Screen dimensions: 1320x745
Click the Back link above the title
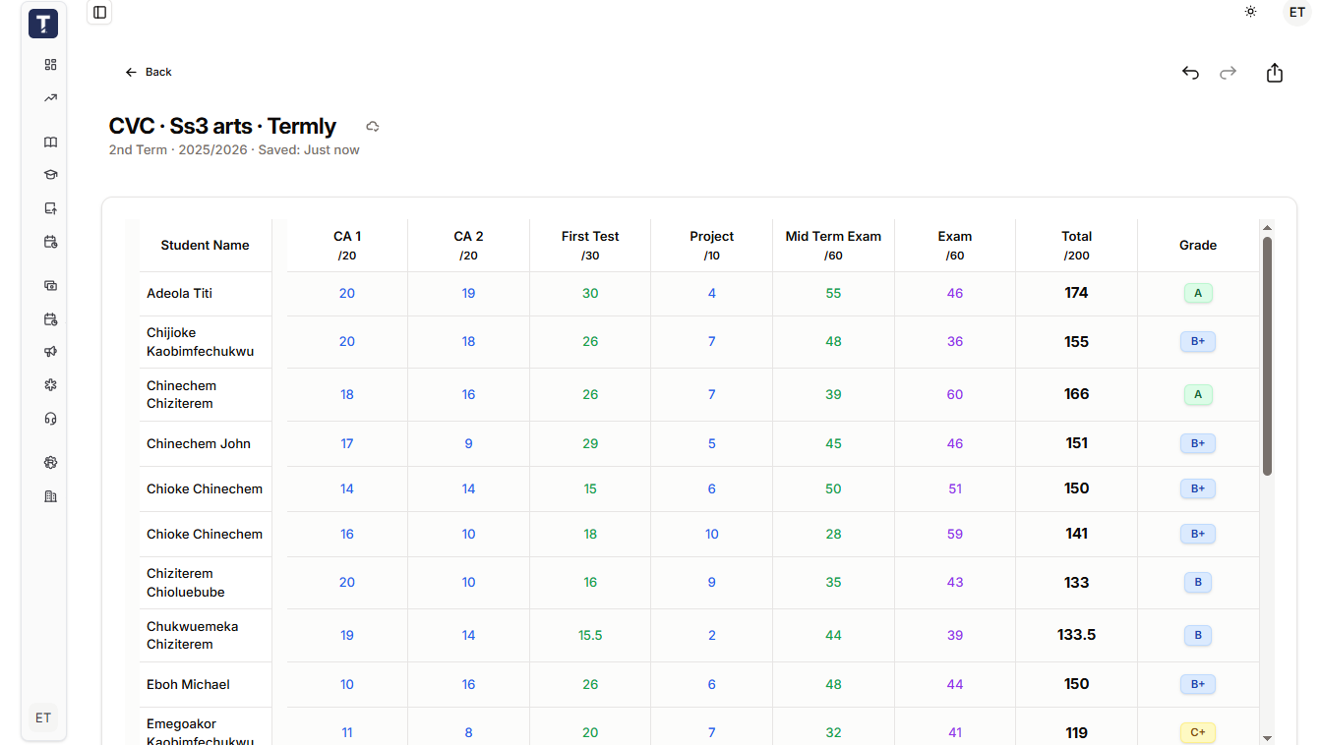pyautogui.click(x=148, y=72)
